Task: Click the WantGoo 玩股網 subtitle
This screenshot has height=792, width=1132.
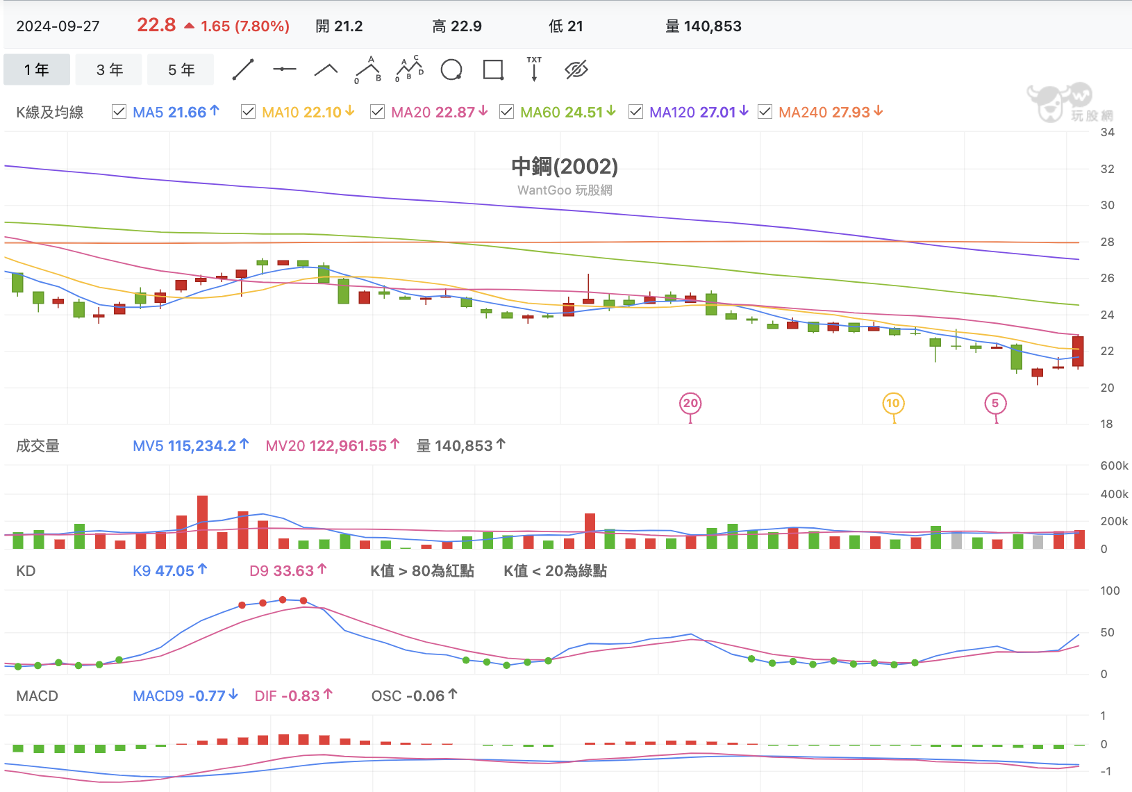Action: [565, 190]
